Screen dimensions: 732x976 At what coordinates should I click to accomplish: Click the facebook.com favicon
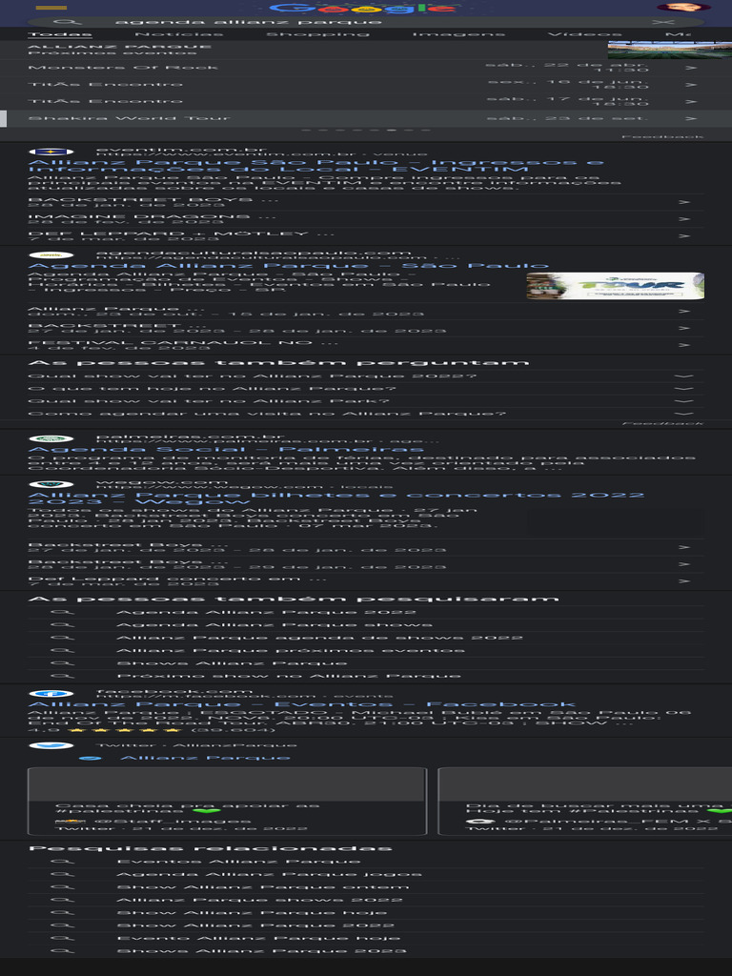(51, 694)
